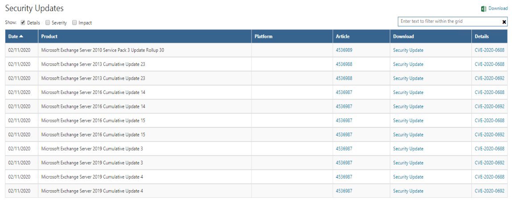This screenshot has width=512, height=204.
Task: Open CVE-2020-0688 for Exchange 2019 Cumulative Update 3
Action: tap(489, 149)
